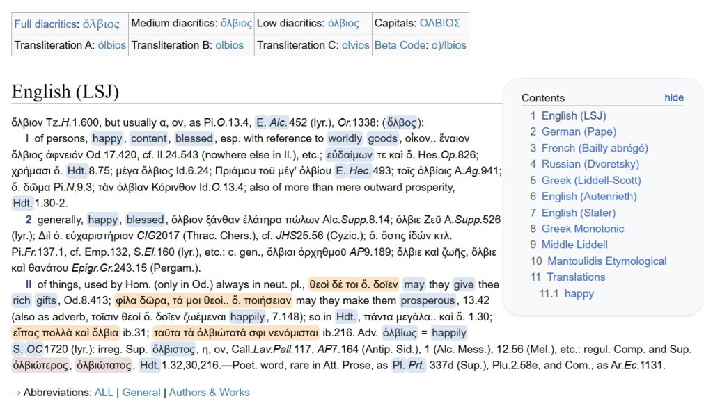Hide the Contents box
Image resolution: width=713 pixels, height=408 pixels.
[673, 98]
